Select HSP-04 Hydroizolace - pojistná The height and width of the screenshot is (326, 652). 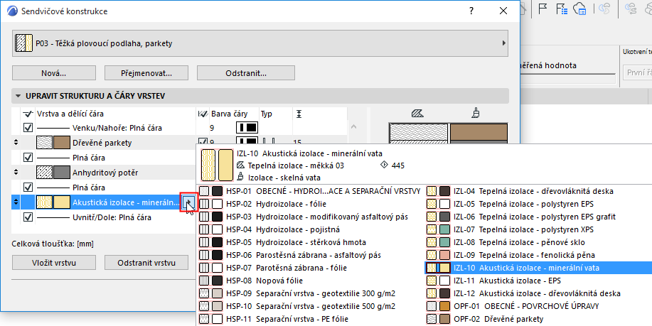click(311, 229)
